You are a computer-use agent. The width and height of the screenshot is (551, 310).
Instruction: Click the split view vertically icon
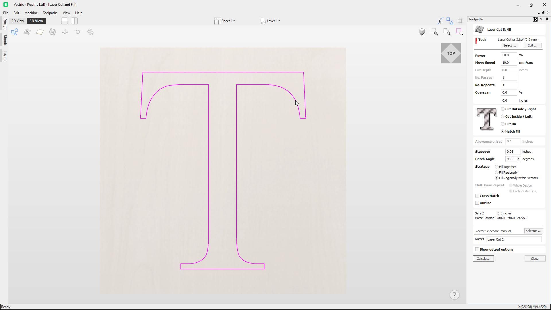[74, 21]
